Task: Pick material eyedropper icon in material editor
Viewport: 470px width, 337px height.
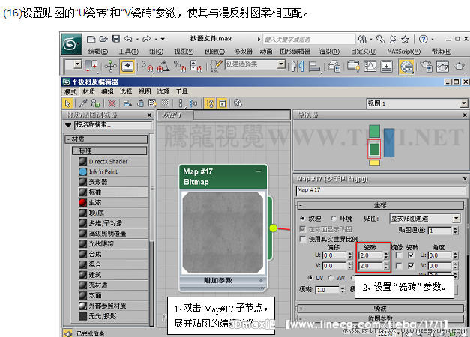Action: (84, 103)
